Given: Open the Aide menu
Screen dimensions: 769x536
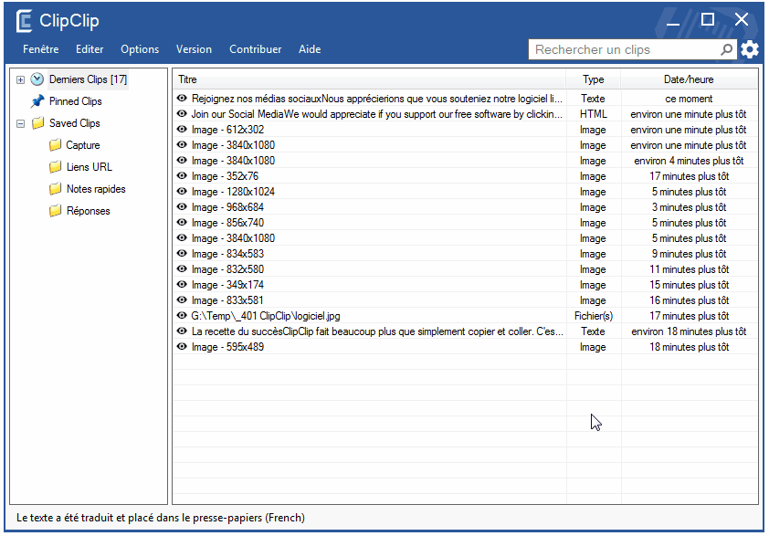Looking at the screenshot, I should click(x=310, y=49).
